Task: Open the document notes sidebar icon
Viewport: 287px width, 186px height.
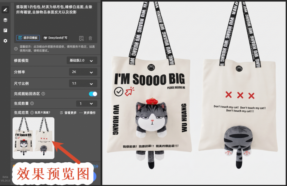Action: tap(5, 30)
